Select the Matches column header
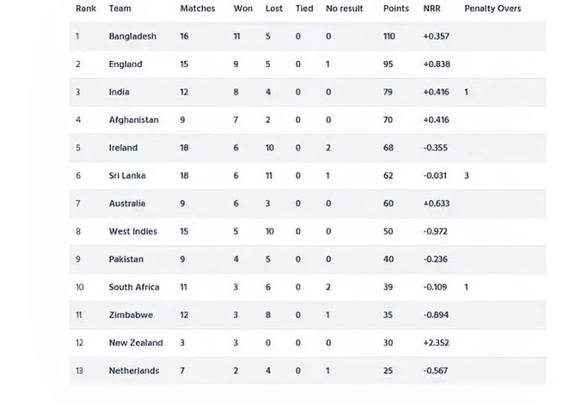 click(x=198, y=8)
